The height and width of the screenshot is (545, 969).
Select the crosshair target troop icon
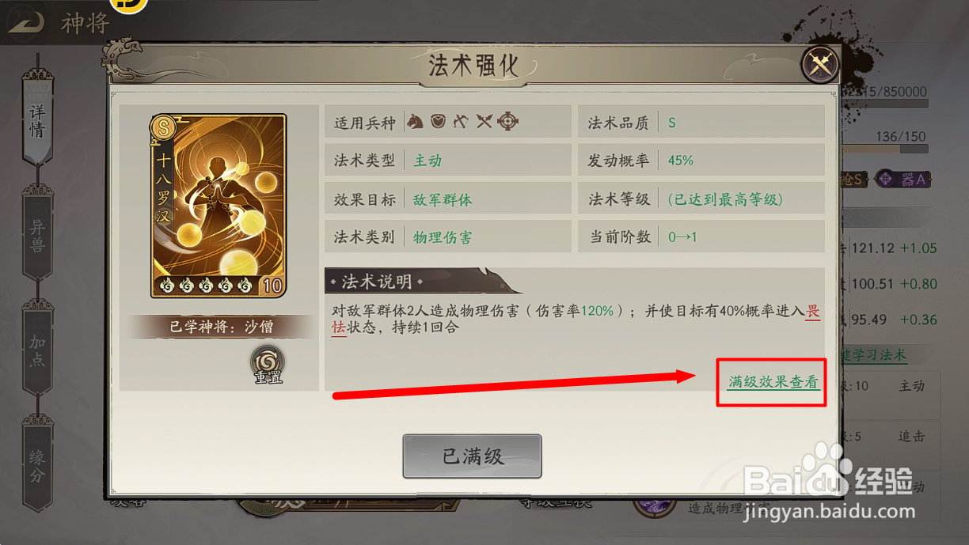(x=507, y=122)
